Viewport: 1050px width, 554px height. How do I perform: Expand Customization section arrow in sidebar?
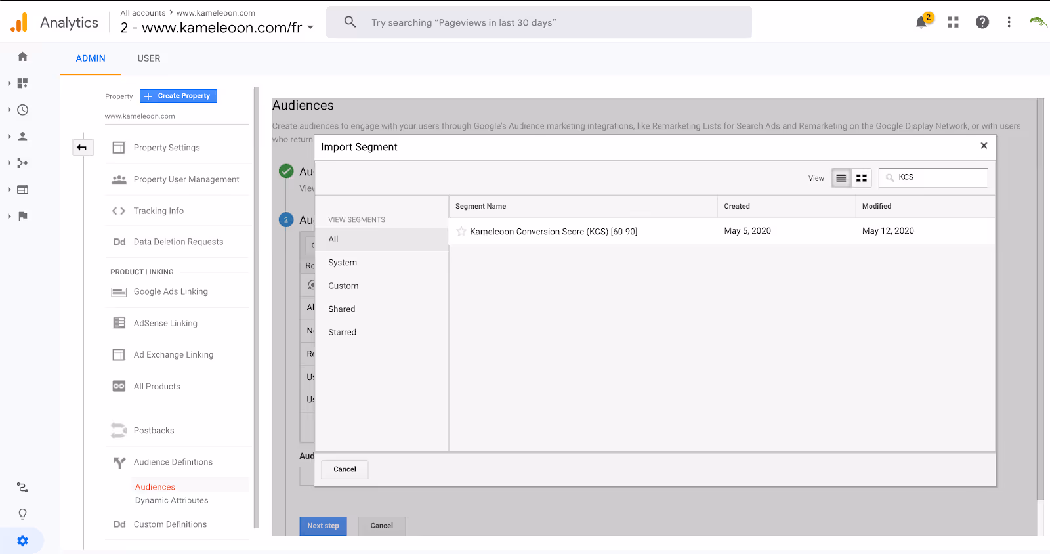coord(9,83)
